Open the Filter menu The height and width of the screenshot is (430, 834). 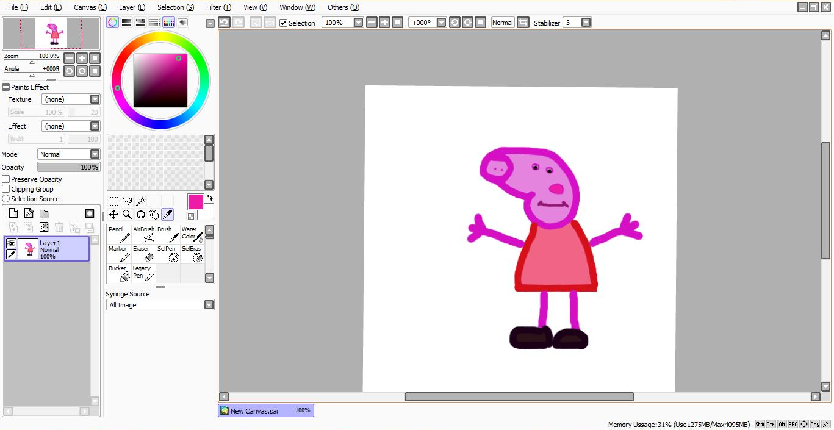218,7
